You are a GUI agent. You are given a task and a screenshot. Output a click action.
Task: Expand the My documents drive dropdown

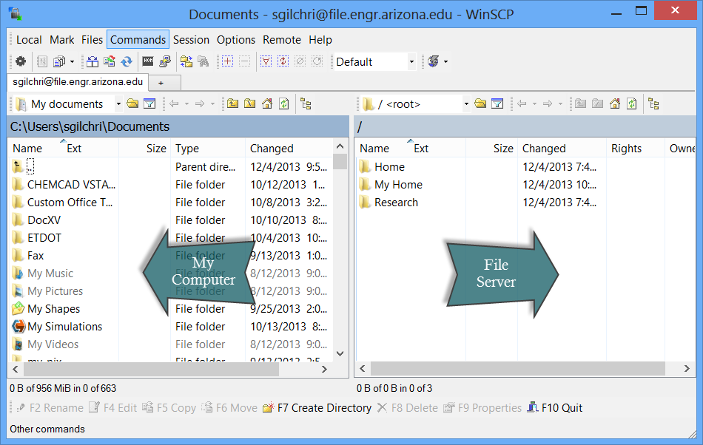[x=118, y=104]
